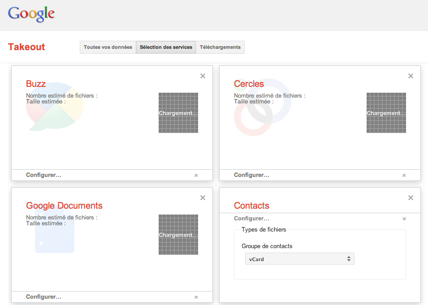Click Google Documents Taille estimée text
Image resolution: width=428 pixels, height=305 pixels.
[x=46, y=223]
